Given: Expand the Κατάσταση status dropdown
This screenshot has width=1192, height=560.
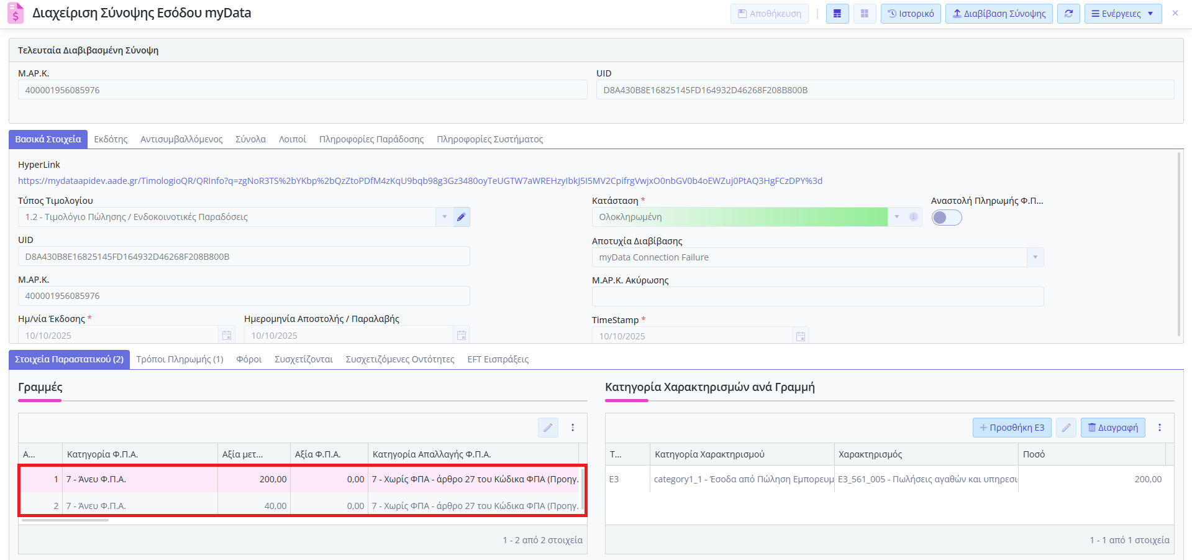Looking at the screenshot, I should [897, 217].
